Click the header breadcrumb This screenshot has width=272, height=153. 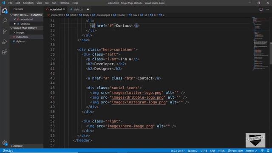pyautogui.click(x=121, y=15)
